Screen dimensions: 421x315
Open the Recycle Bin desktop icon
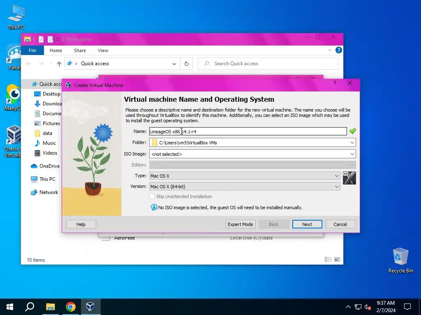[400, 260]
